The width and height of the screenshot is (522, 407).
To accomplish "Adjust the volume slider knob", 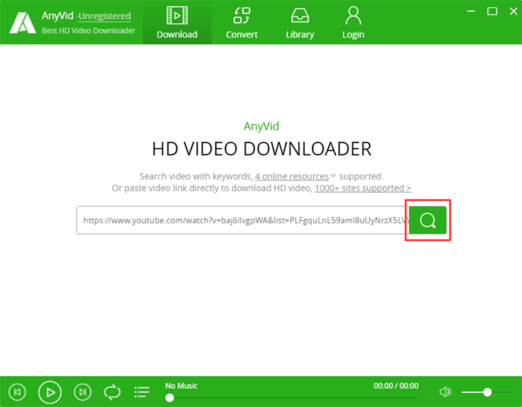I will (x=487, y=392).
